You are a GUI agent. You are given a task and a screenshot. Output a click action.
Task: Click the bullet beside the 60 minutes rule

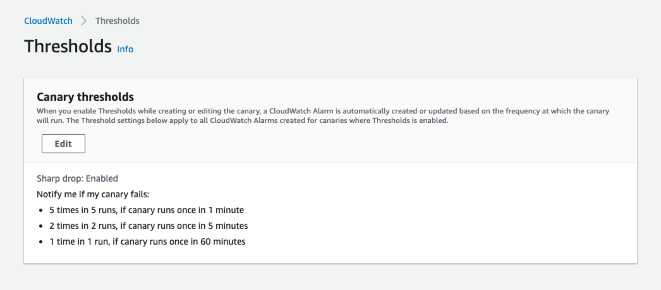(x=41, y=242)
